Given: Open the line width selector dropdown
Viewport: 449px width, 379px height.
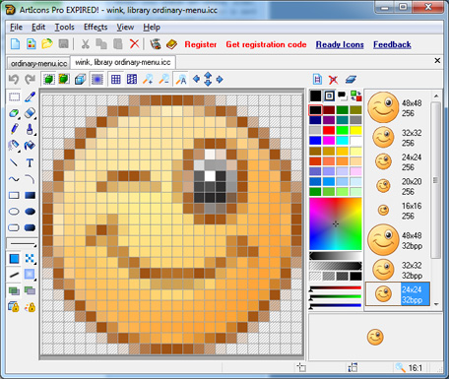Looking at the screenshot, I should click(x=22, y=244).
